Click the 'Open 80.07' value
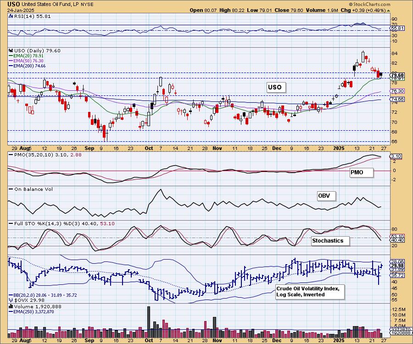Screen dimensions: 413x344 pyautogui.click(x=203, y=10)
